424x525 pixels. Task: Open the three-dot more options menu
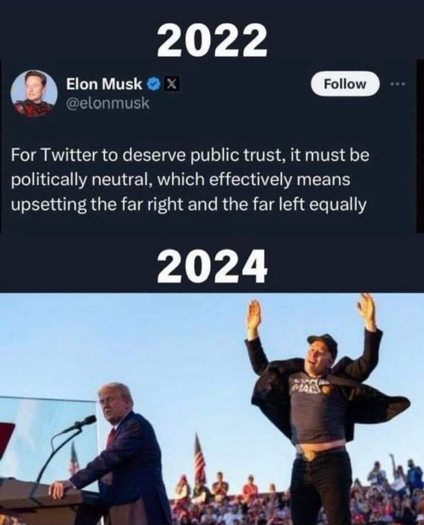pyautogui.click(x=398, y=84)
